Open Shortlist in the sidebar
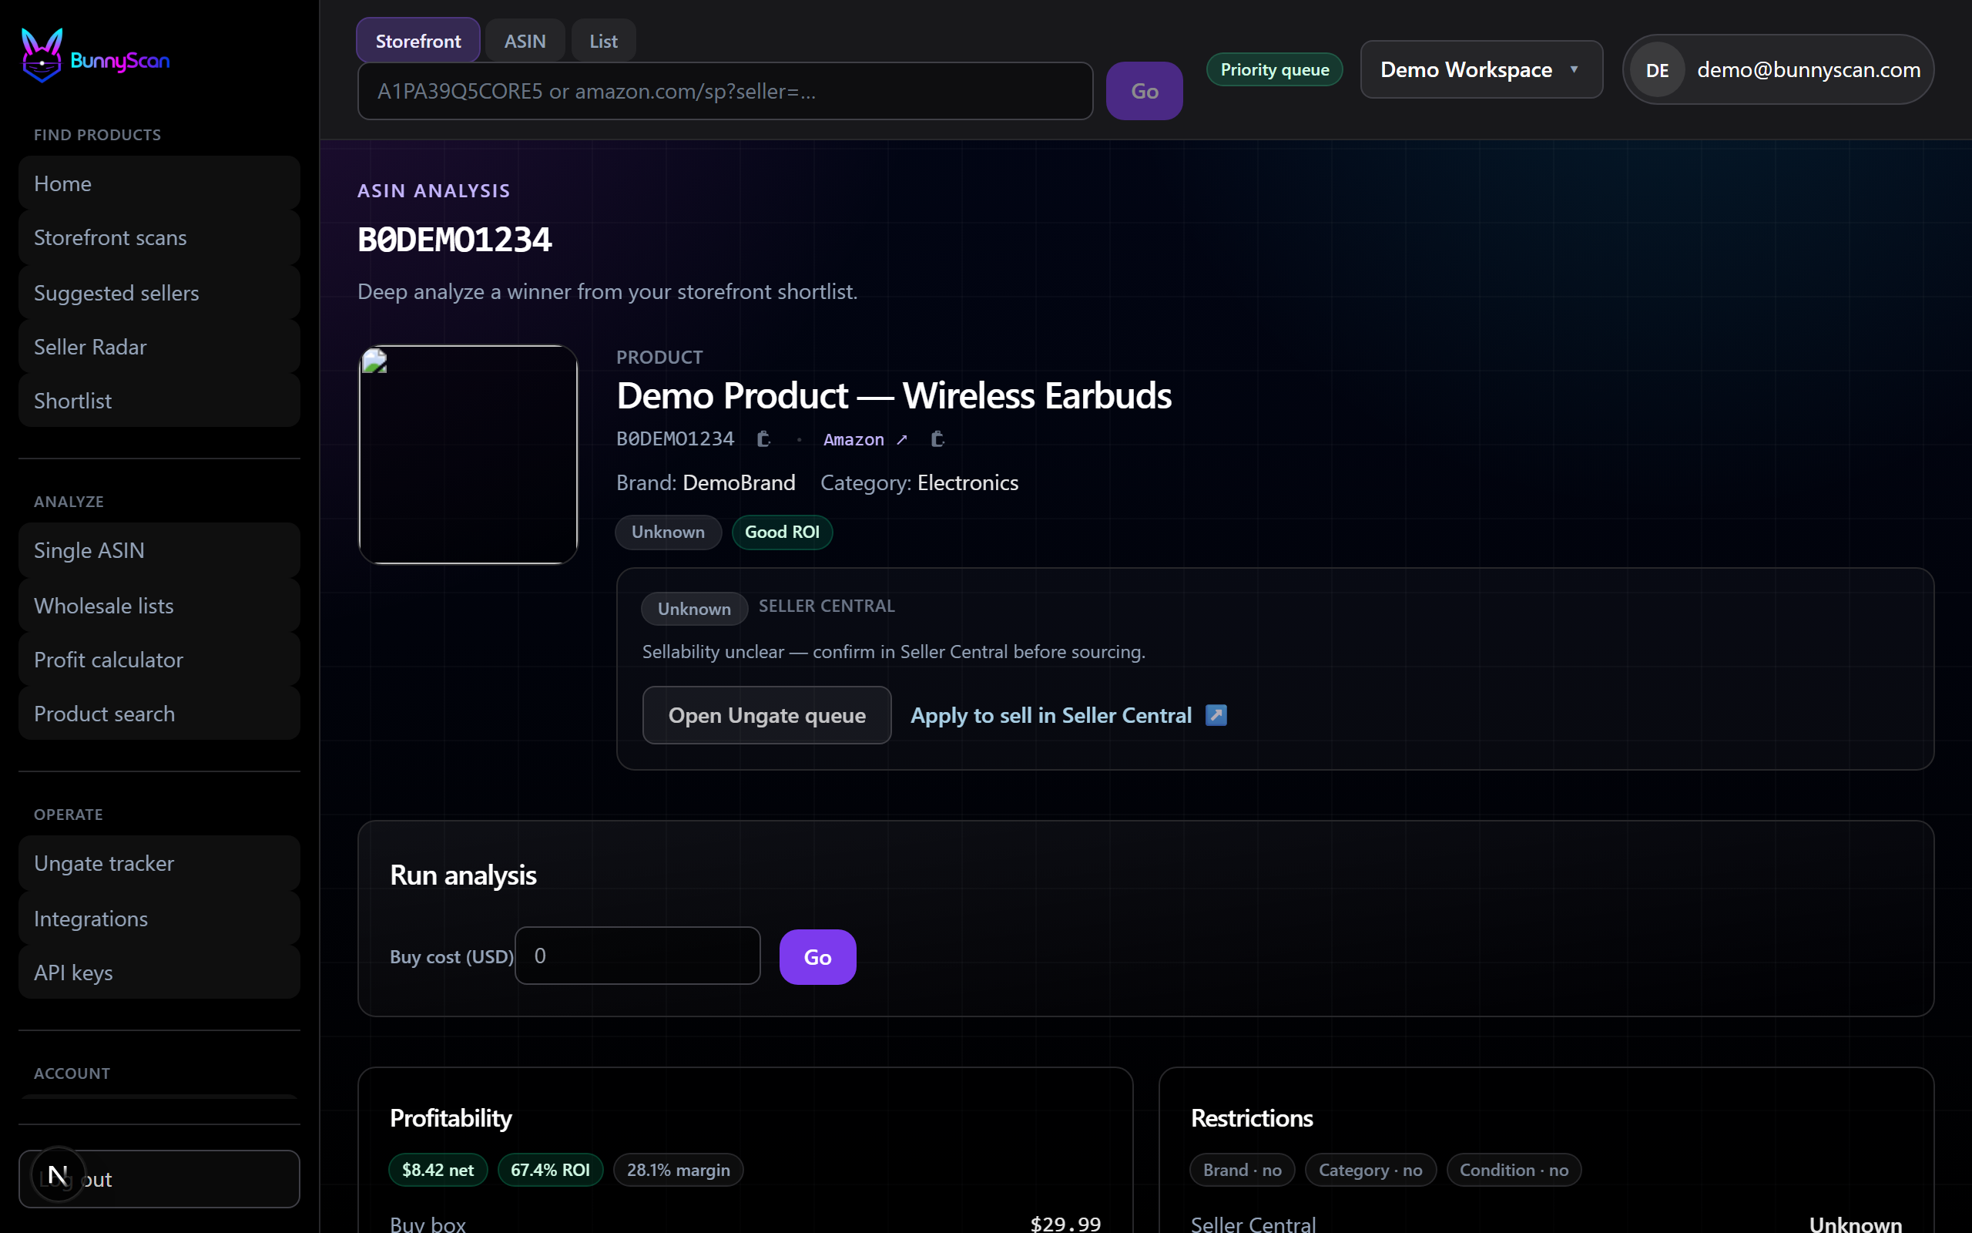This screenshot has height=1233, width=1972. coord(159,401)
